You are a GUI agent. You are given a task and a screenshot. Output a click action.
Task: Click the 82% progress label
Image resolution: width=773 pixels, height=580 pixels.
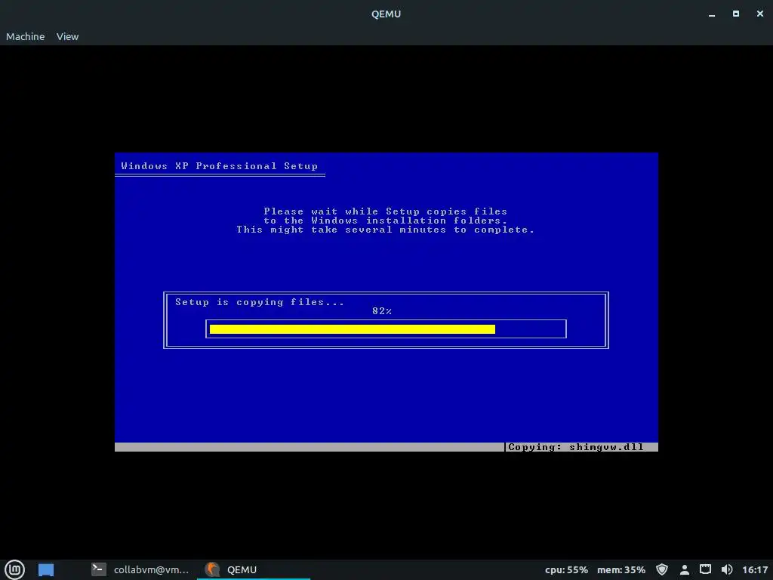382,310
